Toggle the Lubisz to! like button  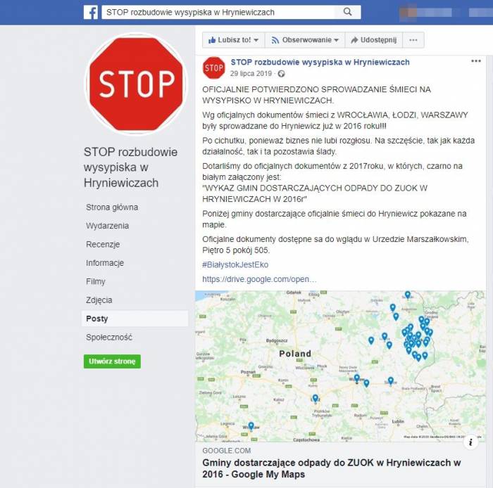(230, 40)
